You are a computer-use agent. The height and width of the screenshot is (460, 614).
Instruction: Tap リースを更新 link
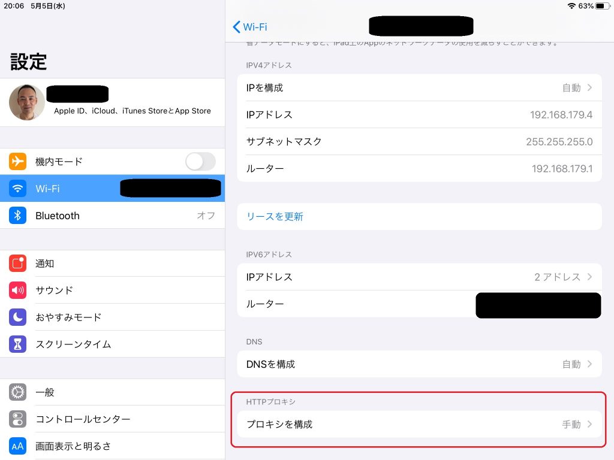[275, 217]
